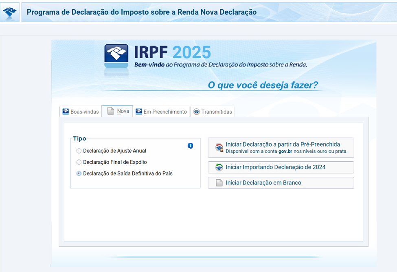Switch to the Nova tab
The image size is (397, 272).
click(x=117, y=111)
